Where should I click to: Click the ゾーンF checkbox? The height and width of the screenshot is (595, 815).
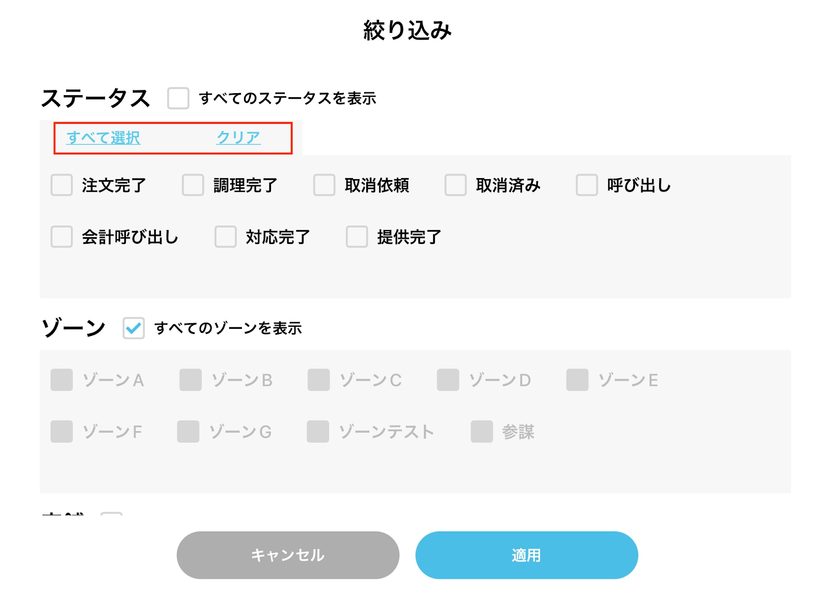point(62,432)
